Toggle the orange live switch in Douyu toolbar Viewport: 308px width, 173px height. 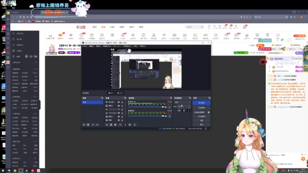click(61, 35)
